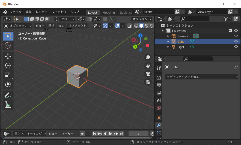
Task: Expand the Light tree item
Action: pos(168,47)
